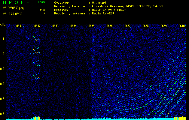This screenshot has width=189, height=120.
Task: Select the 1.0 frequency axis label
Action: 3,54
